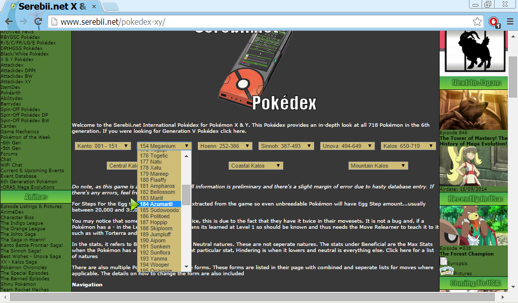Click the Pokédex logo image

pos(267,71)
